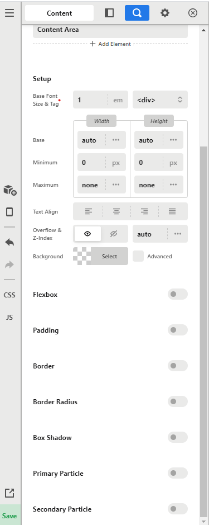Screen dimensions: 209x525
Task: Open responsive device preview icon
Action: pos(9,212)
